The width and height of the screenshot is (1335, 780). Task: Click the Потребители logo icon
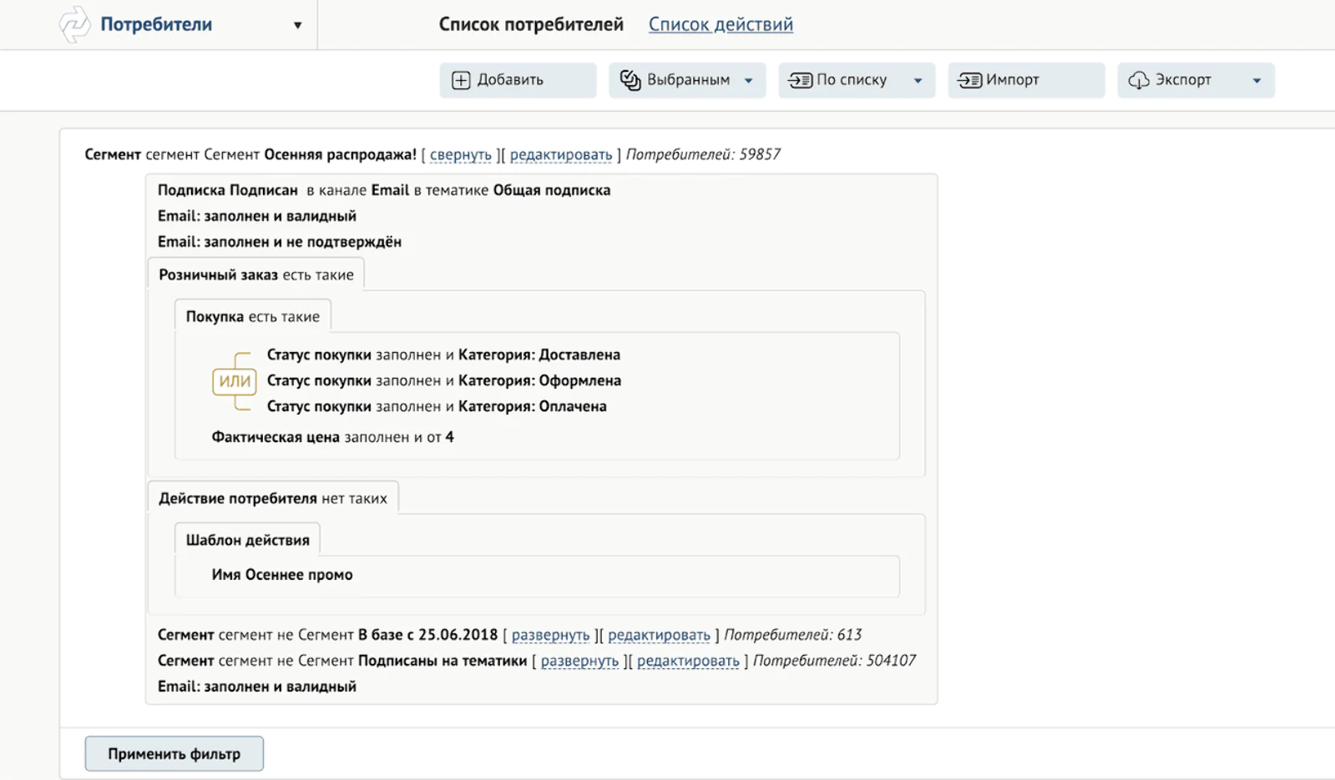click(x=74, y=24)
